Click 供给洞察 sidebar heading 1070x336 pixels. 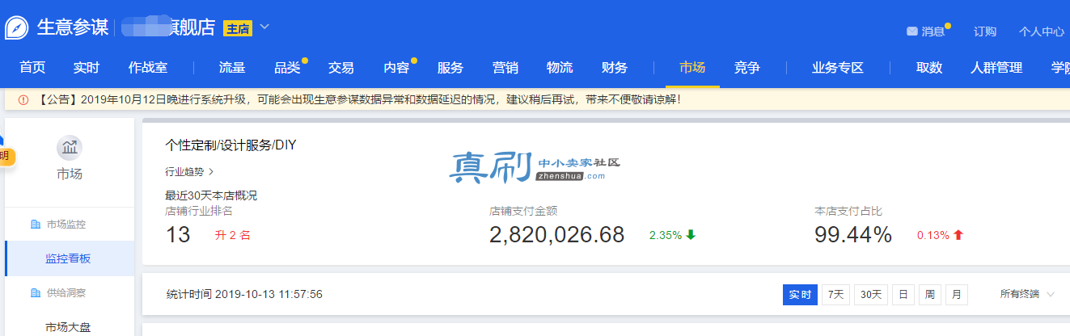(66, 293)
